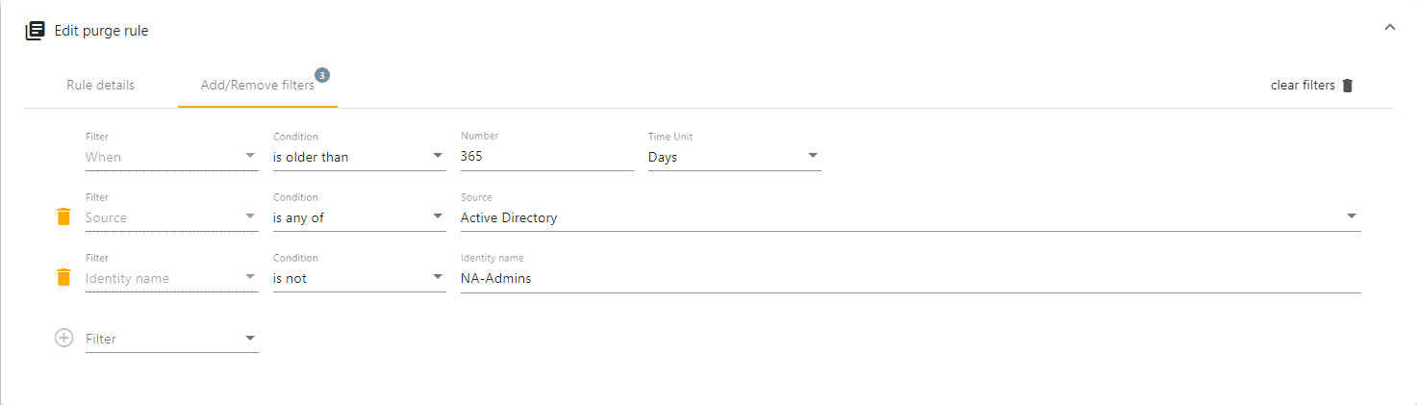Delete the Source filter row

pyautogui.click(x=63, y=217)
